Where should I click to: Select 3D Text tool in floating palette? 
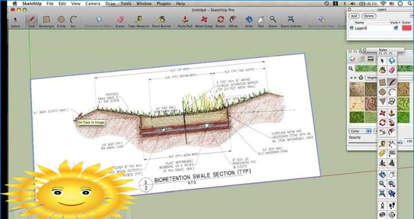point(392,163)
